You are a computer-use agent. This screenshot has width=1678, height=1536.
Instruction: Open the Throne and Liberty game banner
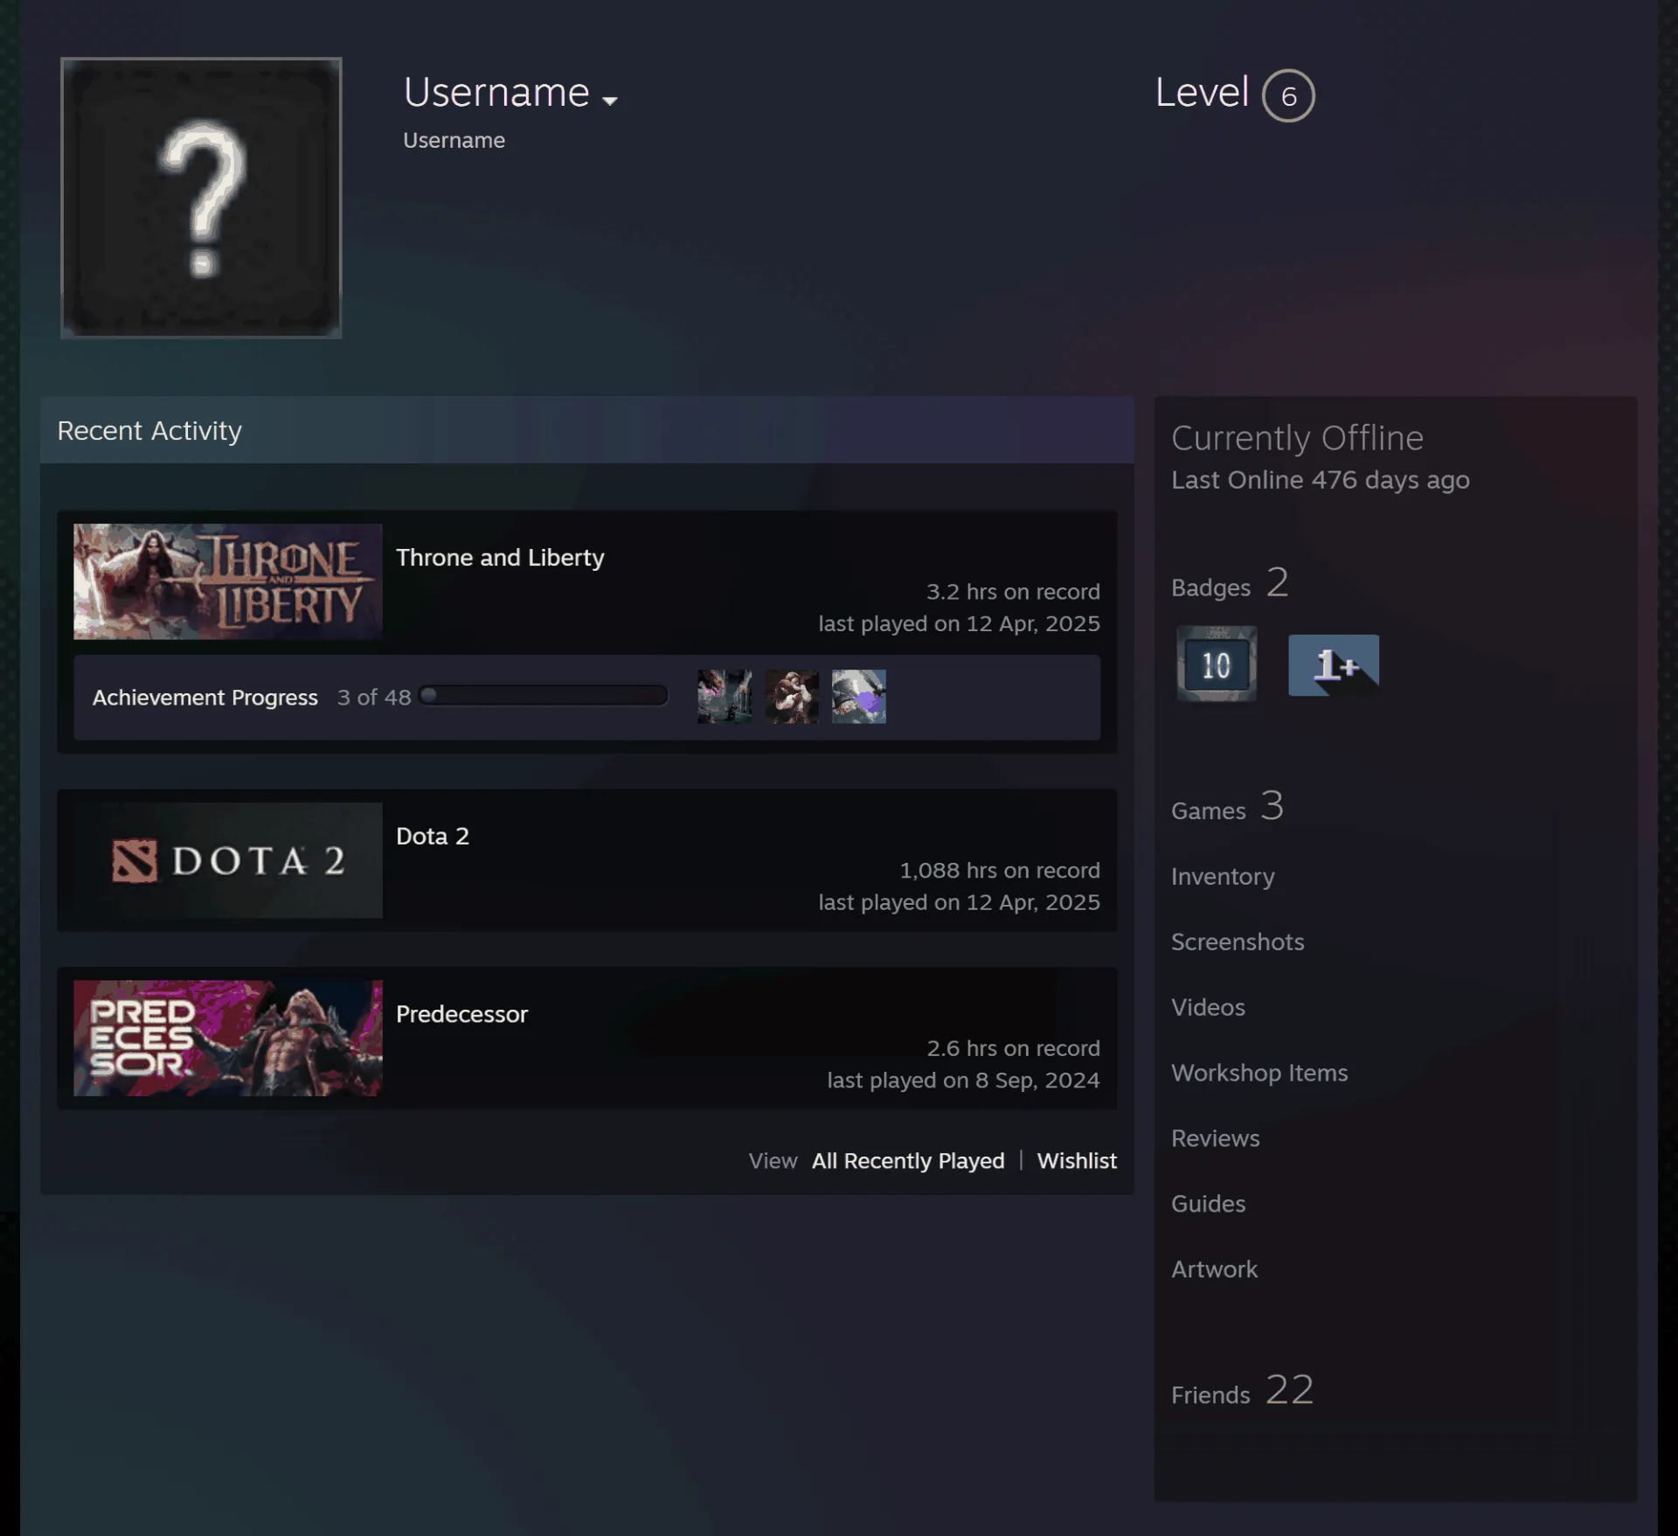coord(228,581)
